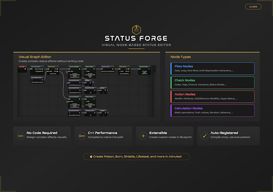
Task: Select the Flow Nodes card
Action: (x=212, y=68)
